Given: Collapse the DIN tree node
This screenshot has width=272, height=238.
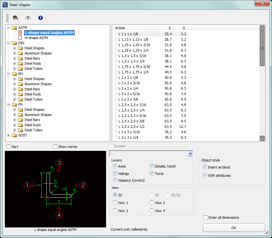Looking at the screenshot, I should (8, 43).
